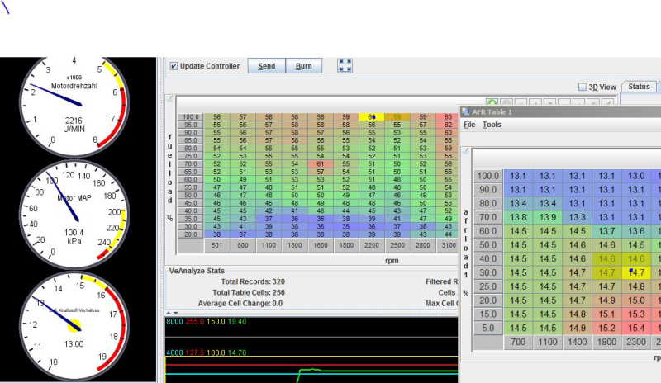
Task: Select the yellow highlighted 14.7 AFR cell
Action: coord(635,271)
